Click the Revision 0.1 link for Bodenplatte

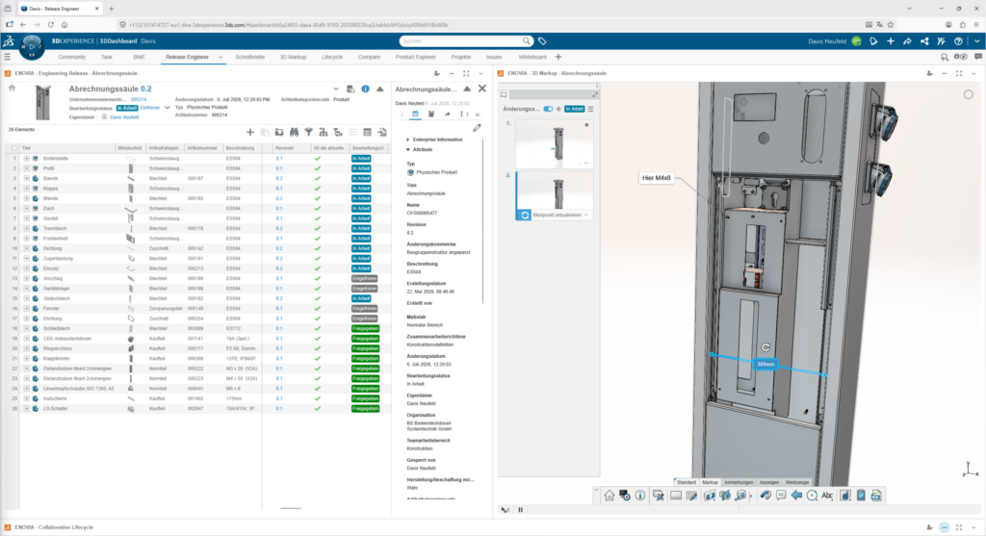pyautogui.click(x=279, y=159)
